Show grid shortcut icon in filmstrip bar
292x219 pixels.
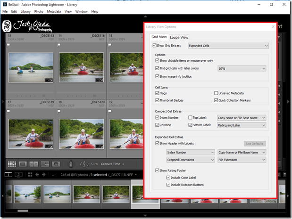tap(30, 175)
